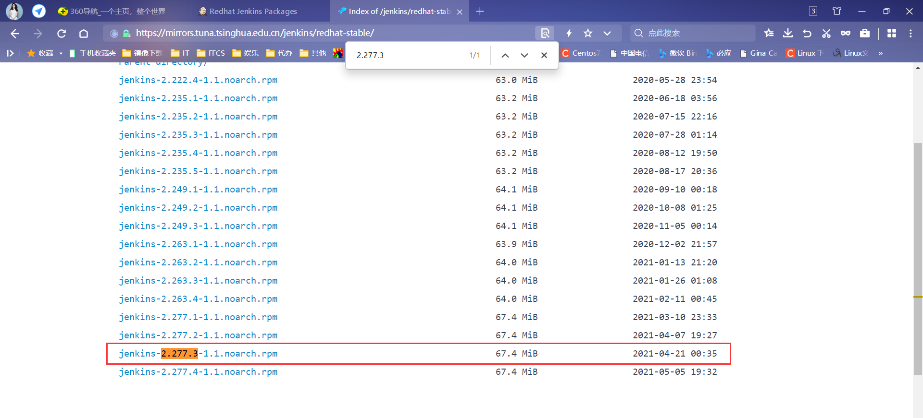
Task: Open the browser home page
Action: (x=84, y=33)
